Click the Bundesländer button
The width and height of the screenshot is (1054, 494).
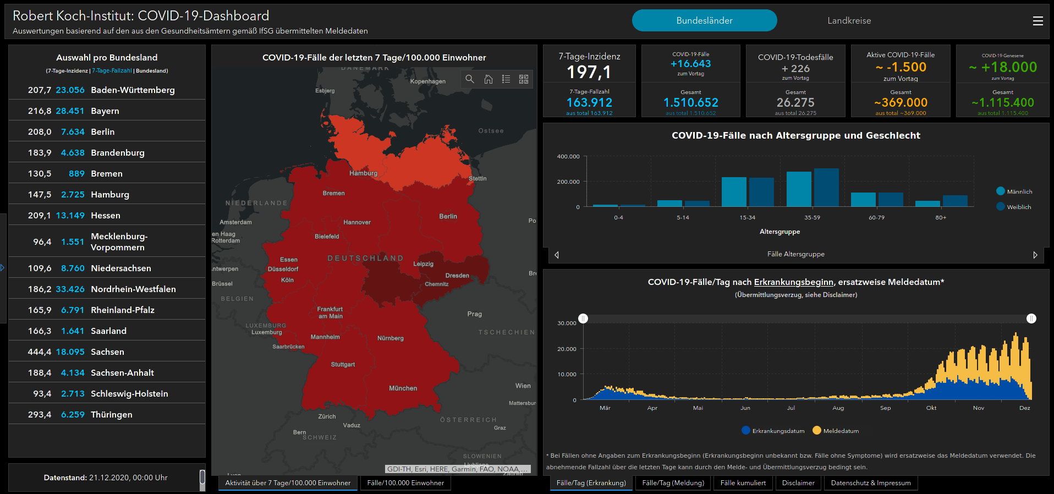[704, 21]
